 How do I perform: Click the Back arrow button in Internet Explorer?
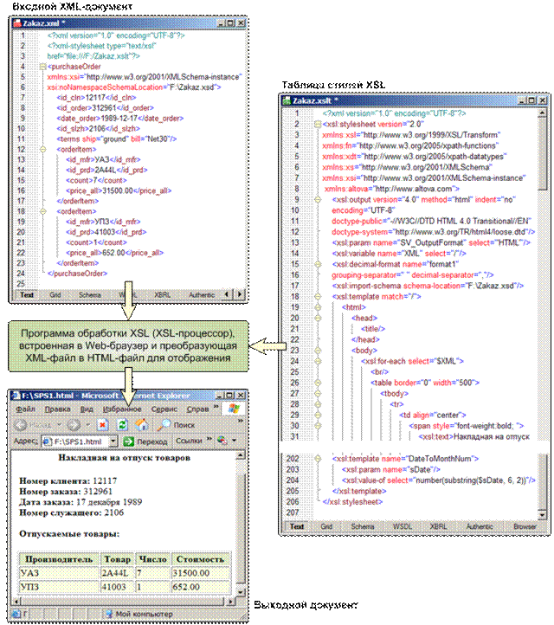(x=23, y=425)
